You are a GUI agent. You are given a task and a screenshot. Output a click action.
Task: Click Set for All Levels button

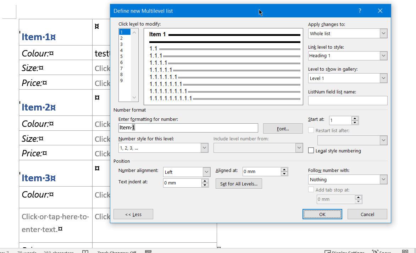[239, 183]
